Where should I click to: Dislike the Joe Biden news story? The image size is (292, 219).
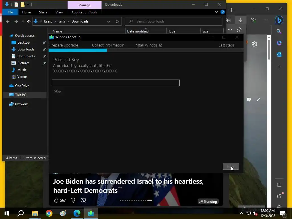[x=73, y=200]
